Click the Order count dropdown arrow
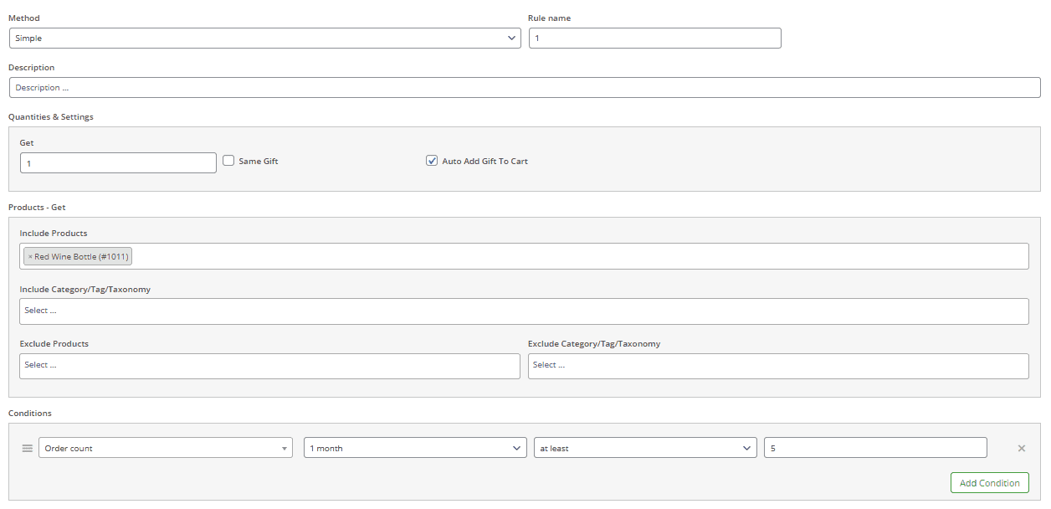The width and height of the screenshot is (1051, 509). tap(283, 448)
